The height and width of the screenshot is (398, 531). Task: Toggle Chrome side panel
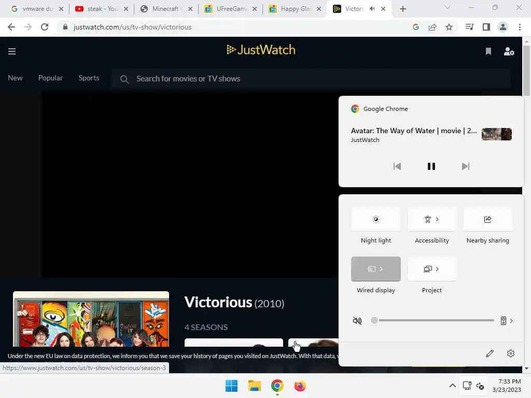[486, 27]
